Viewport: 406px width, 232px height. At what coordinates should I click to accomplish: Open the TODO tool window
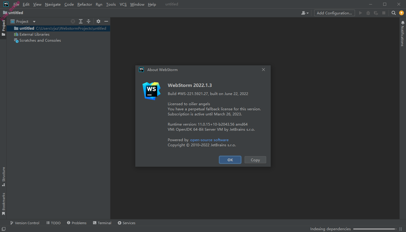click(53, 223)
